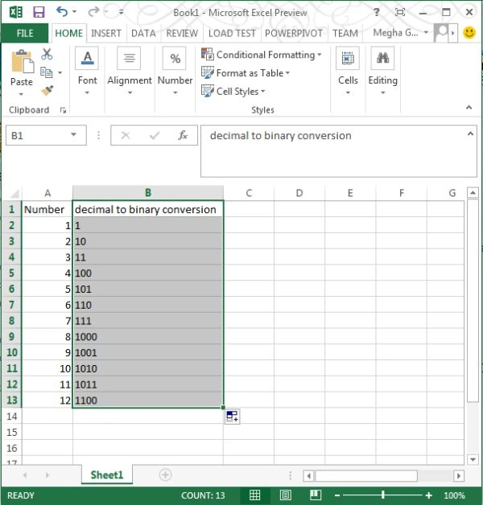The height and width of the screenshot is (505, 483).
Task: Switch to Page Break Preview icon
Action: (316, 495)
